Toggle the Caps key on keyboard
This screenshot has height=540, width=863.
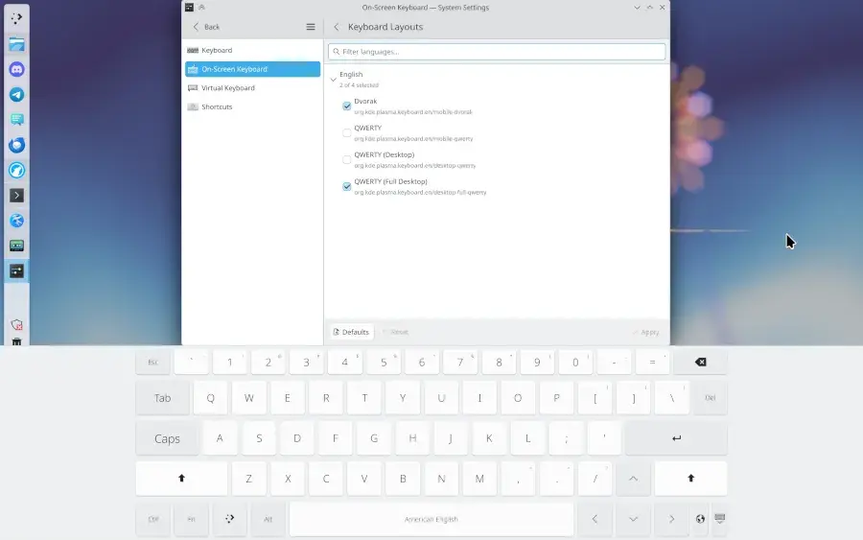[167, 438]
